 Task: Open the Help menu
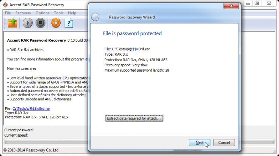click(x=72, y=13)
